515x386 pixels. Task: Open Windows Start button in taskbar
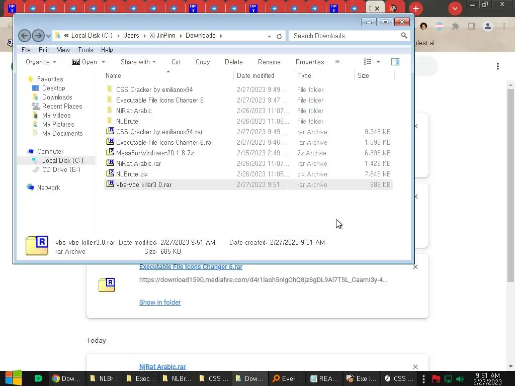(x=14, y=378)
